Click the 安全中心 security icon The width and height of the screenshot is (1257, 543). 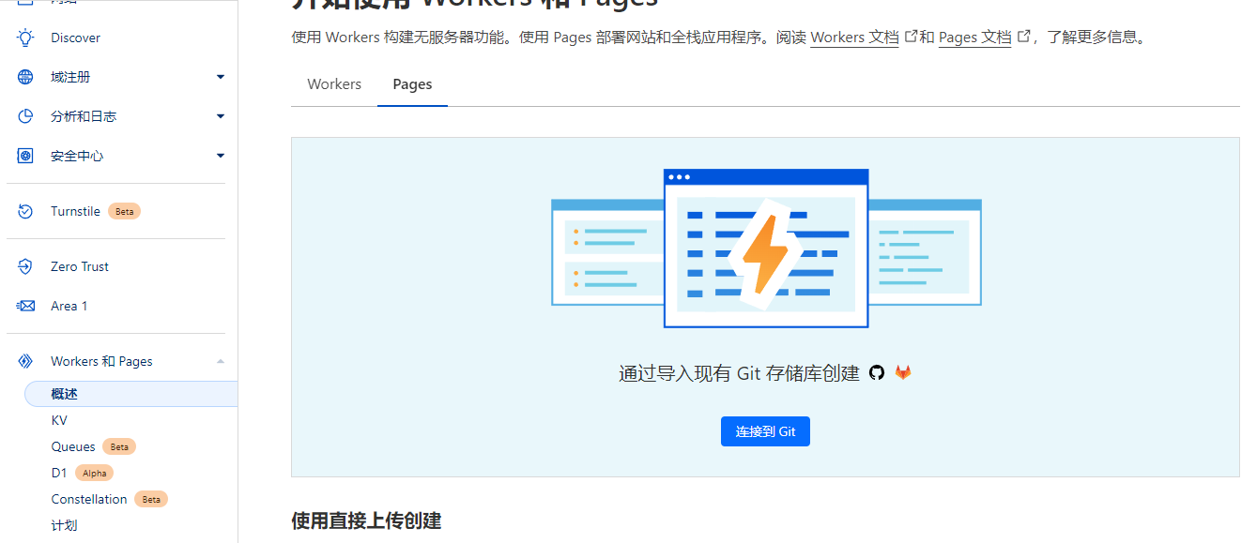click(x=25, y=156)
